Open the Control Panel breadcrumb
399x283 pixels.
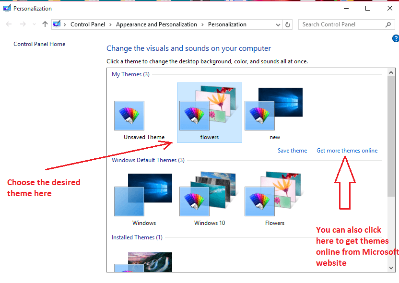point(88,24)
